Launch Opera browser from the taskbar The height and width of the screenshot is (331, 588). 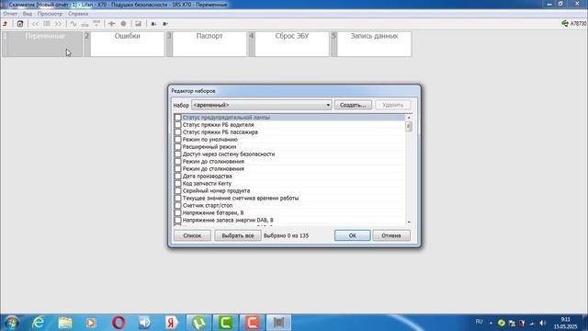click(x=119, y=323)
